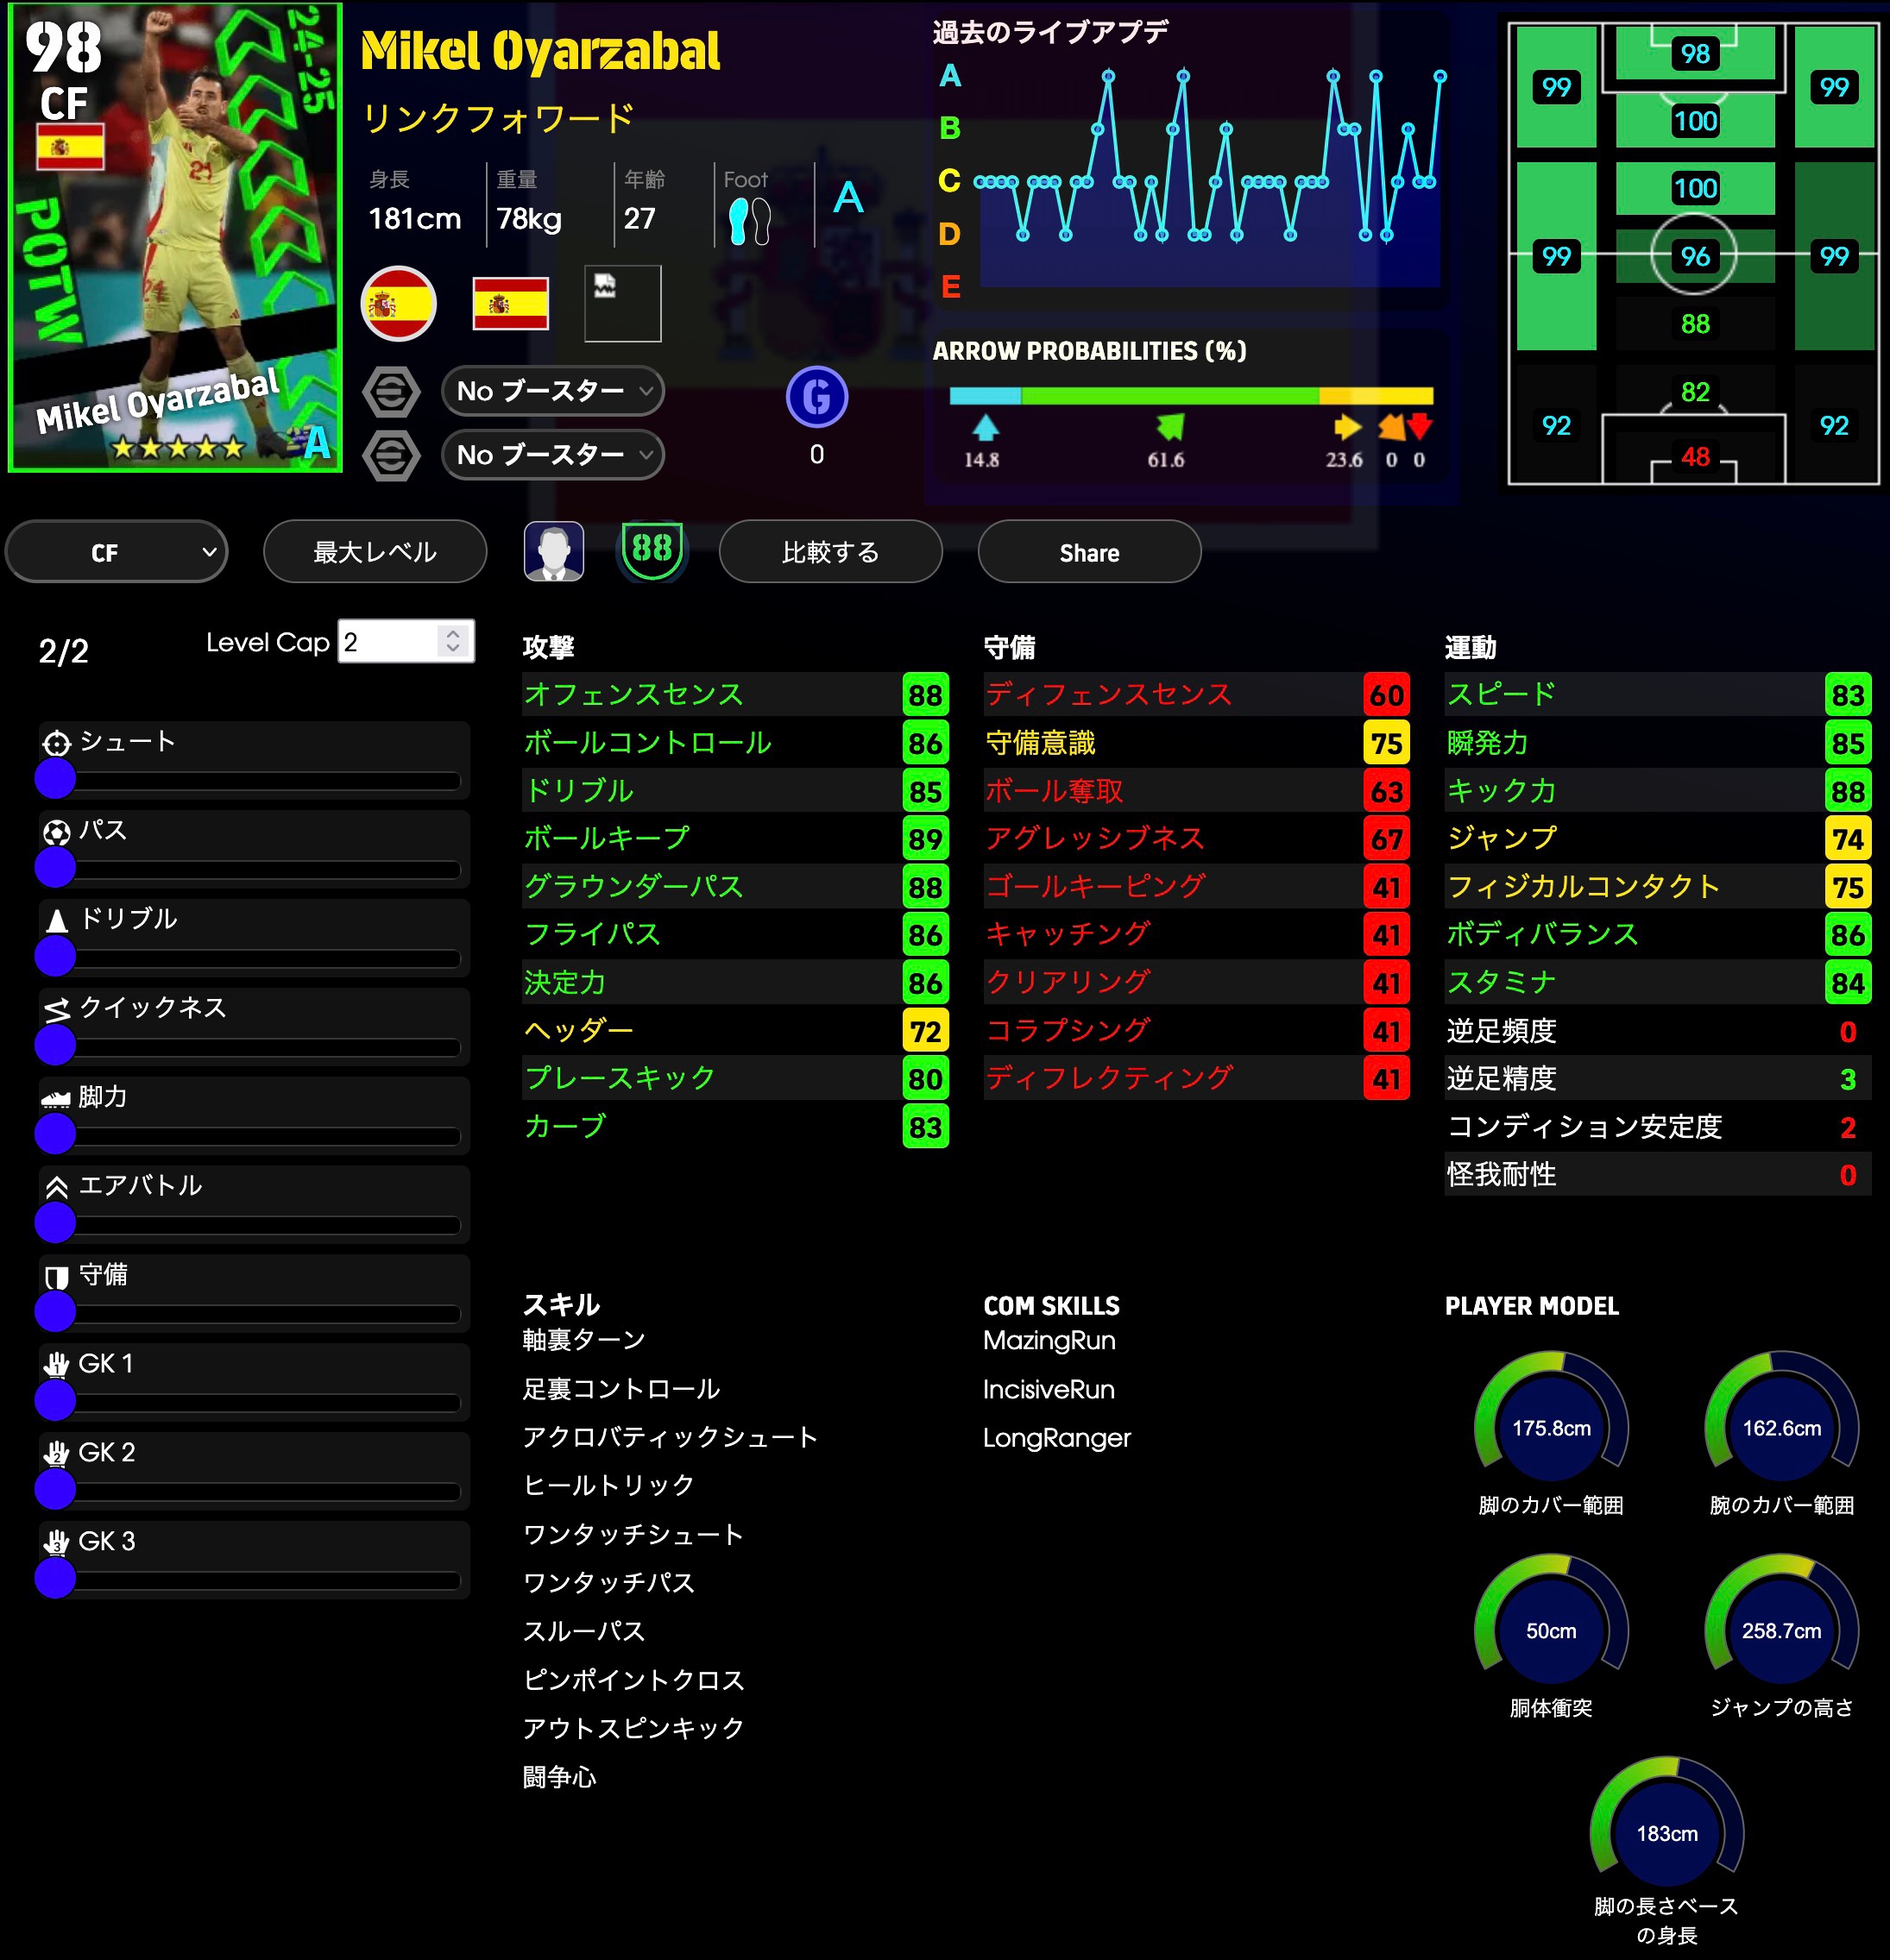The width and height of the screenshot is (1890, 1960).
Task: Click the Mikel Oyarzabal player card
Action: point(176,237)
